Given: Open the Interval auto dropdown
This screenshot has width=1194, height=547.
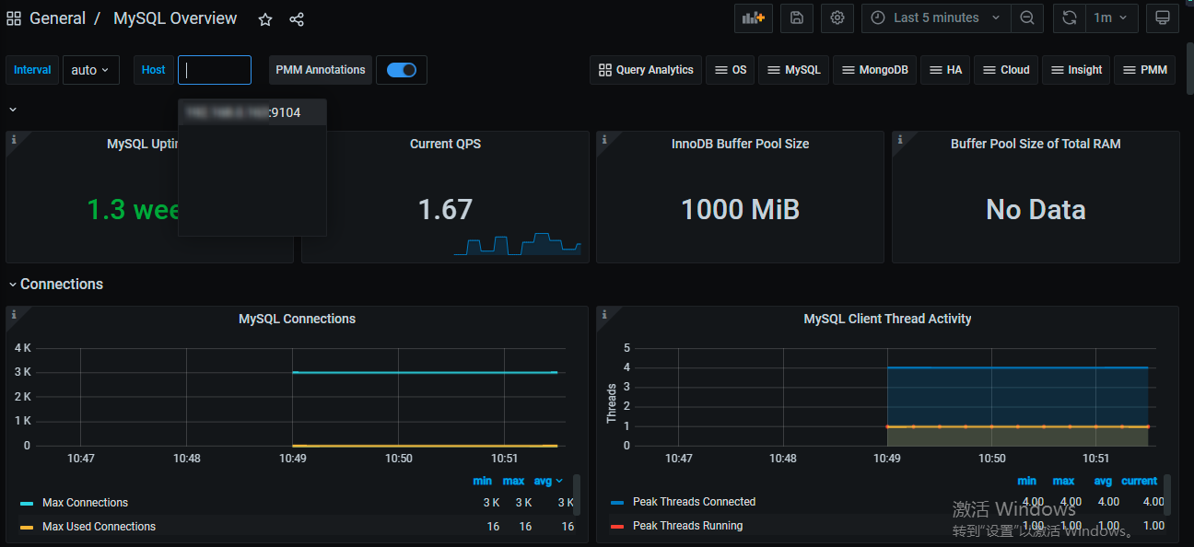Looking at the screenshot, I should [x=91, y=70].
